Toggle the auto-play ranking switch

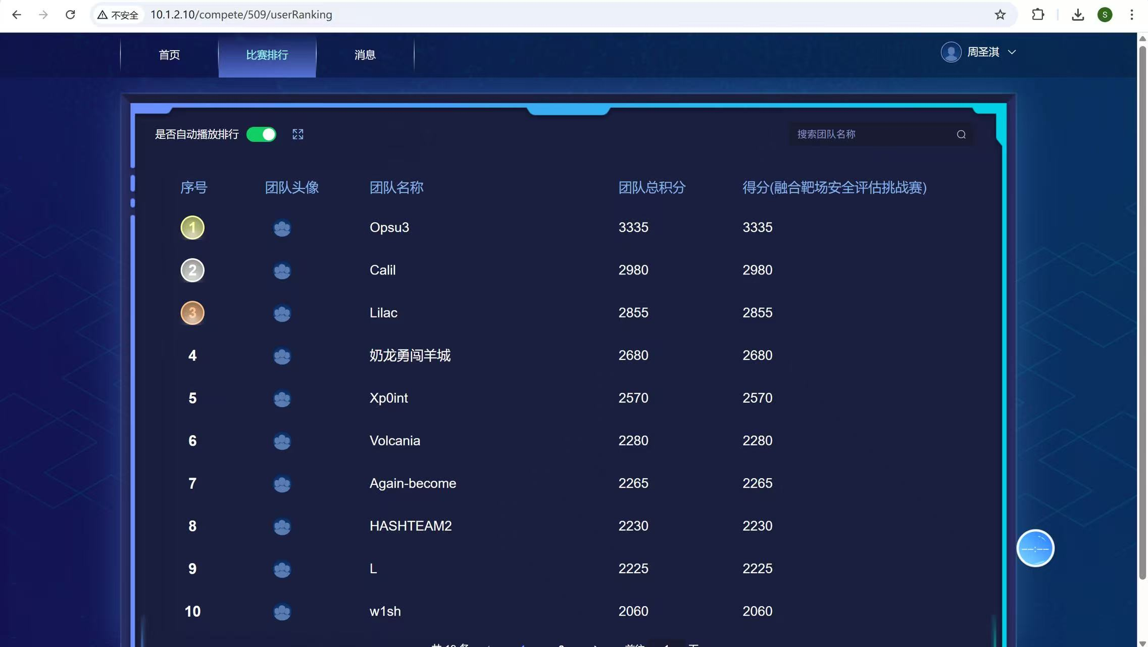point(261,134)
